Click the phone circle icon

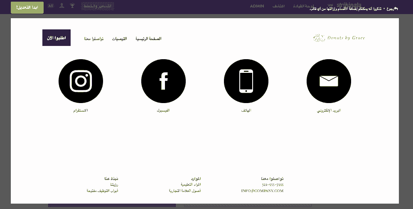246,81
